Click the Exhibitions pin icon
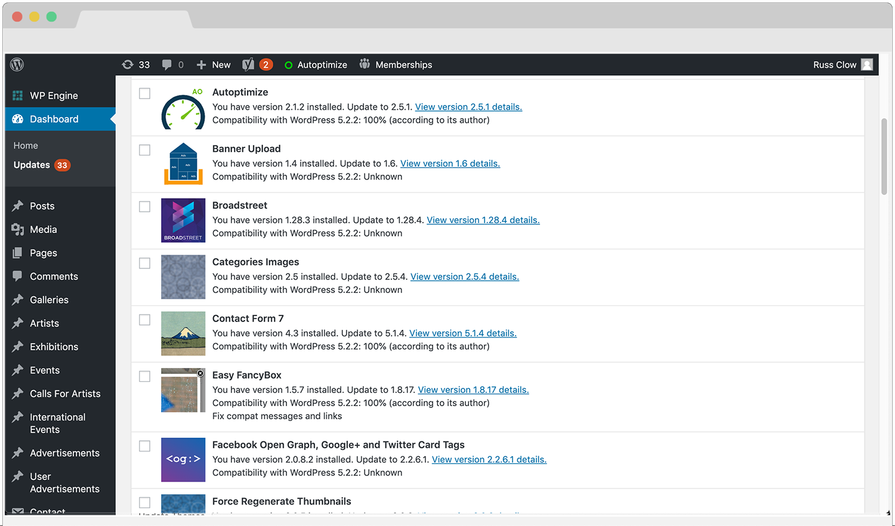Screen dimensions: 895x526 coord(18,346)
